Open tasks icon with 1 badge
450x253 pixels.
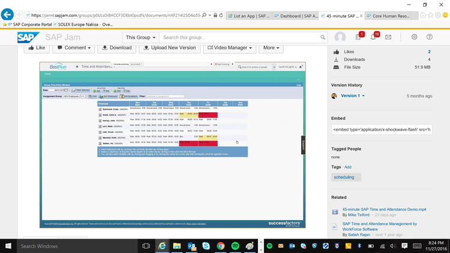359,37
